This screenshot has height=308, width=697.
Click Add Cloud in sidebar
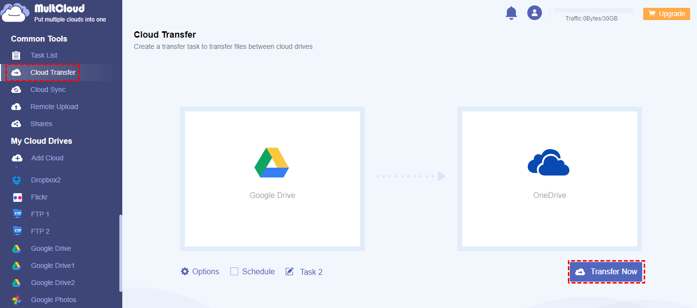(47, 158)
